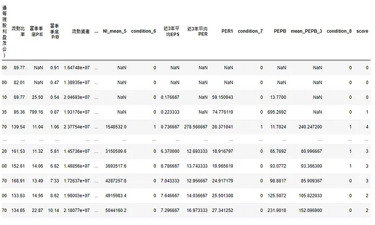Select the condition_6 column header

click(x=143, y=31)
